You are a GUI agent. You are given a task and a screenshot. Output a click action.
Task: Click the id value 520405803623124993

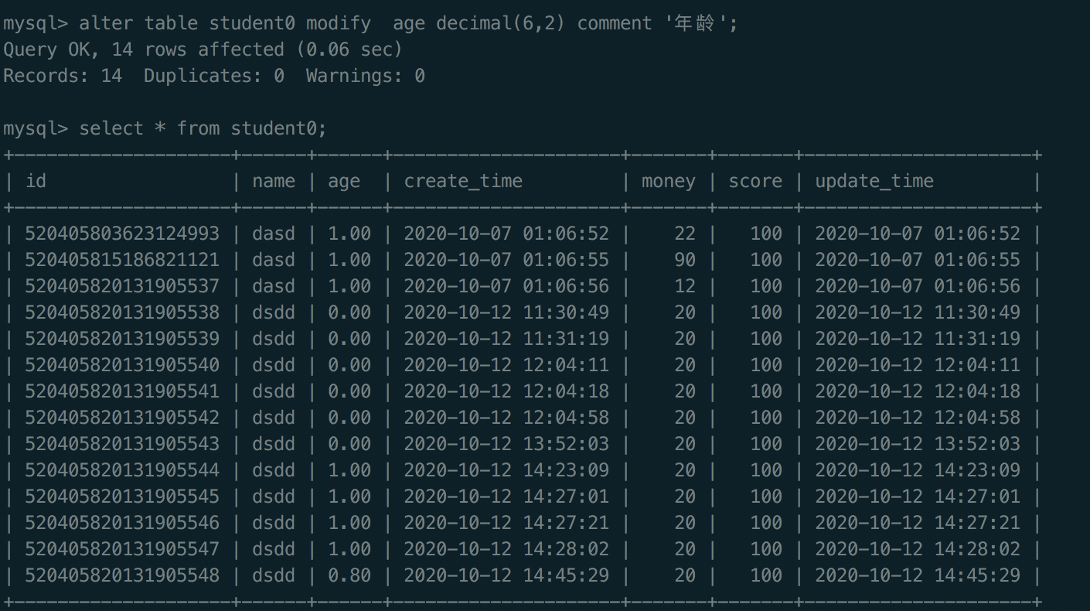tap(122, 234)
